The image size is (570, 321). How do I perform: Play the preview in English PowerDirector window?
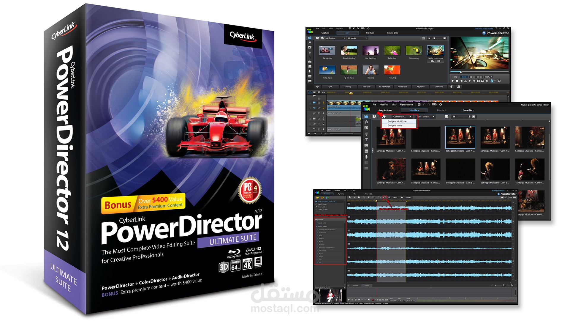point(453,81)
